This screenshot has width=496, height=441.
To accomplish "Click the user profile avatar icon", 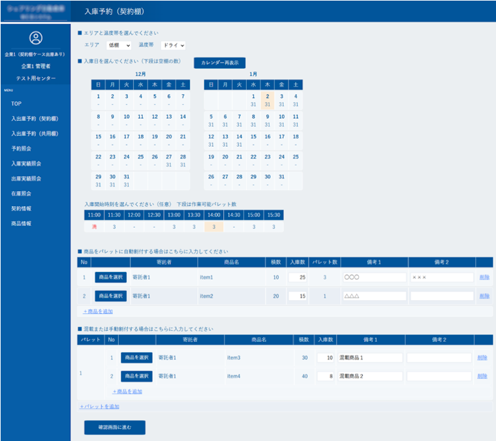I will [x=35, y=38].
